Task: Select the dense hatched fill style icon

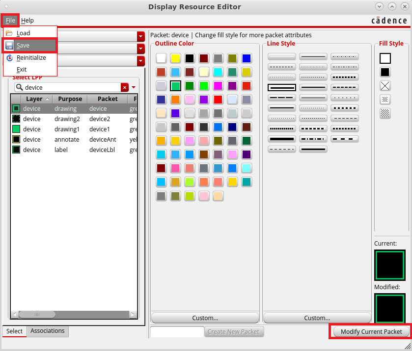Action: (385, 113)
